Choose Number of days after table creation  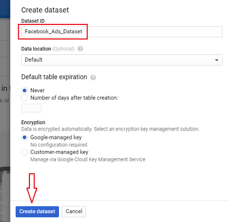[24, 98]
